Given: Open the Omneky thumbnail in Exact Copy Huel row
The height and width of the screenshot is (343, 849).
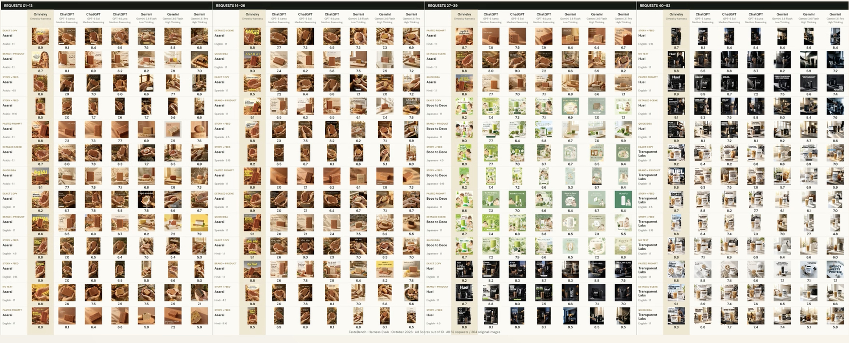Looking at the screenshot, I should pyautogui.click(x=464, y=270).
